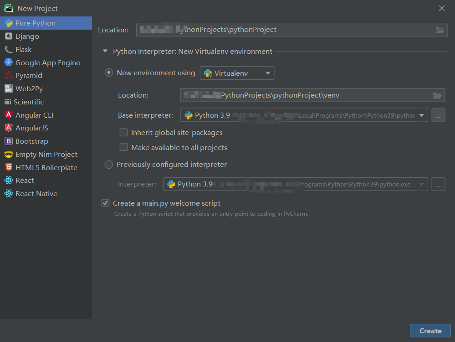
Task: Select Empty Nim Project type
Action: (x=46, y=154)
